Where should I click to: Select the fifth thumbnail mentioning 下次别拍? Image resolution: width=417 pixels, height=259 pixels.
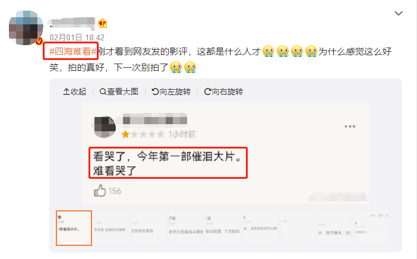click(222, 228)
